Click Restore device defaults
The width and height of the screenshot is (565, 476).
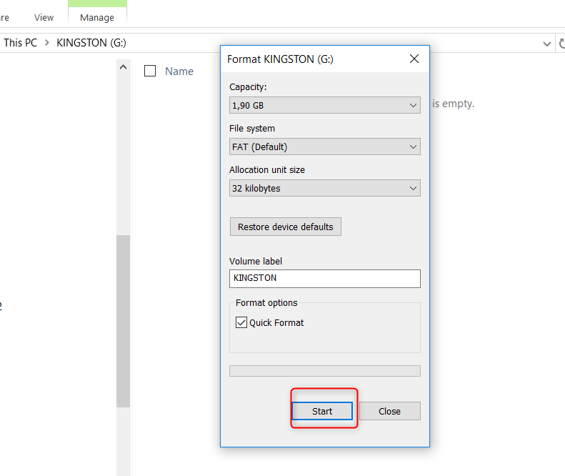click(x=285, y=227)
